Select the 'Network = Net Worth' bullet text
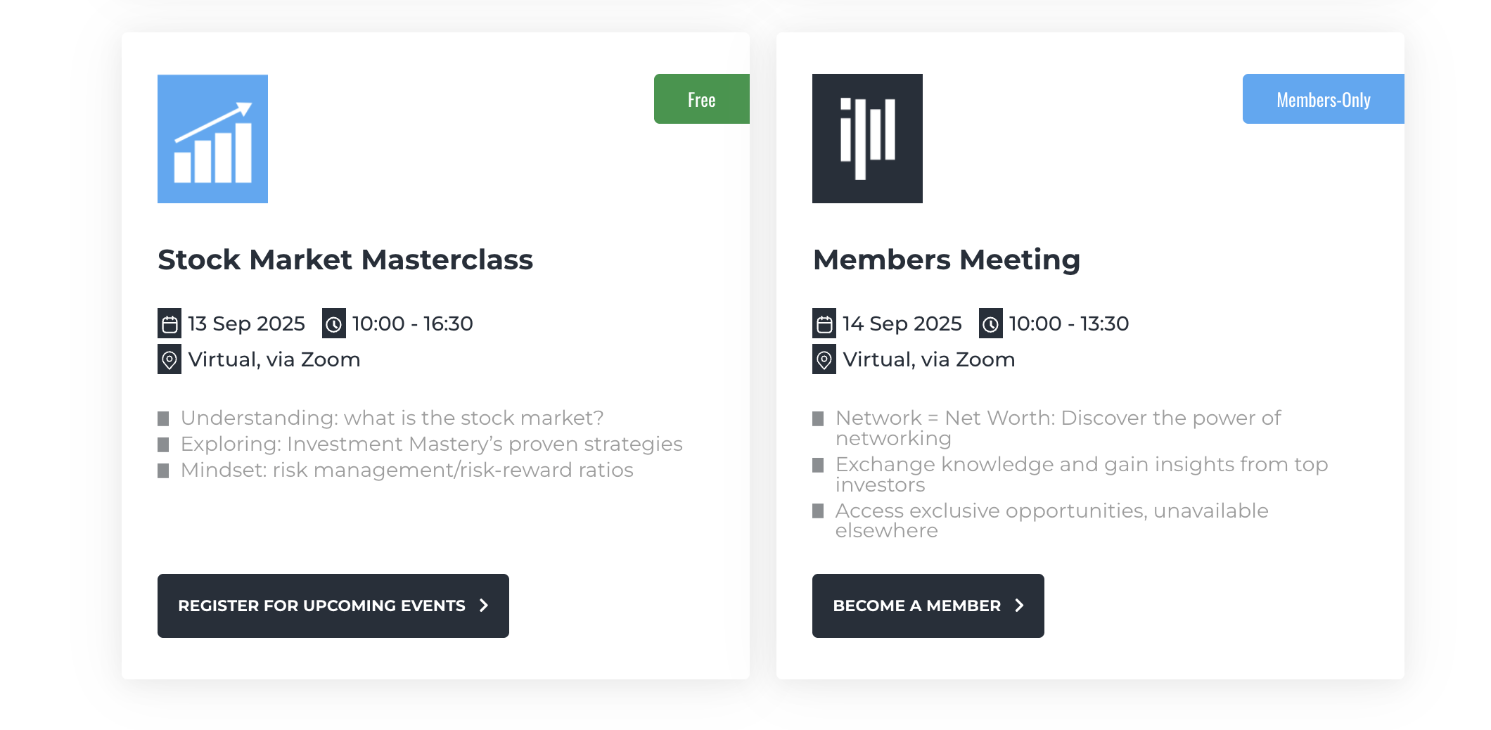 pyautogui.click(x=1058, y=428)
